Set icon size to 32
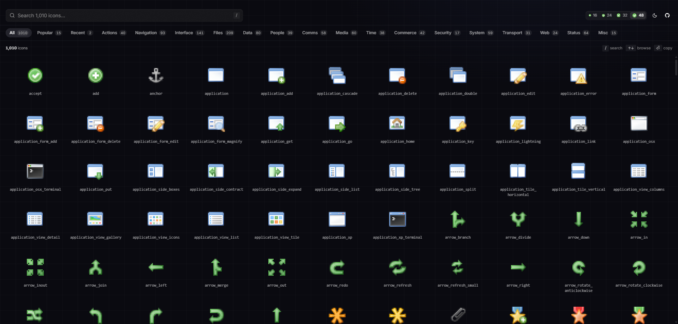This screenshot has height=324, width=678. [x=622, y=16]
